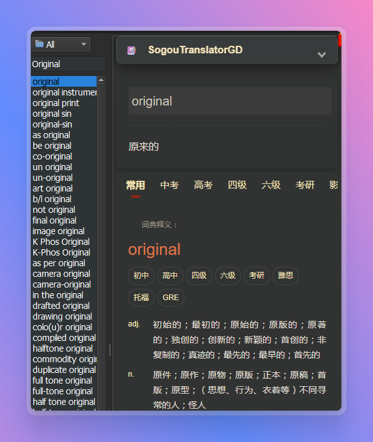Viewport: 373px width, 442px height.
Task: Click the 初中 level tag
Action: click(141, 276)
